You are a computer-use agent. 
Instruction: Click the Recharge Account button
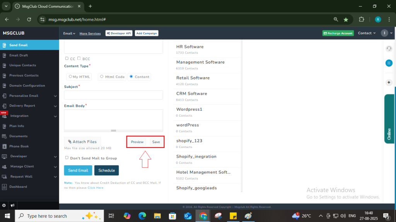[x=338, y=33]
